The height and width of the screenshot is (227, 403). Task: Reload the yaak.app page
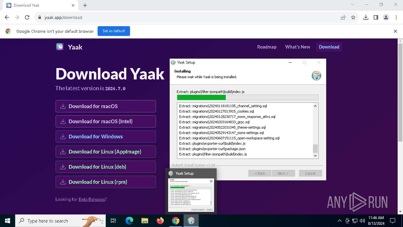pos(27,17)
